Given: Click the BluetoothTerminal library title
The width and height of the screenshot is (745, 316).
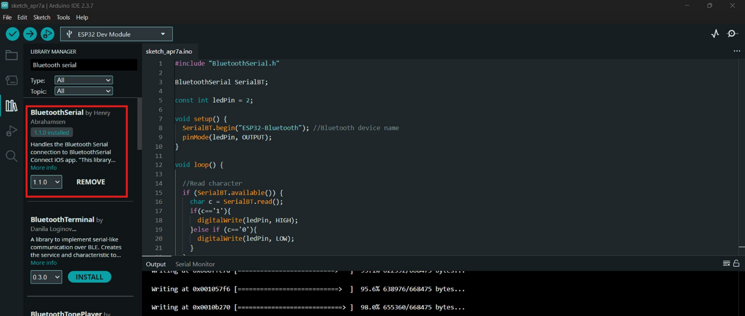Looking at the screenshot, I should pyautogui.click(x=62, y=220).
